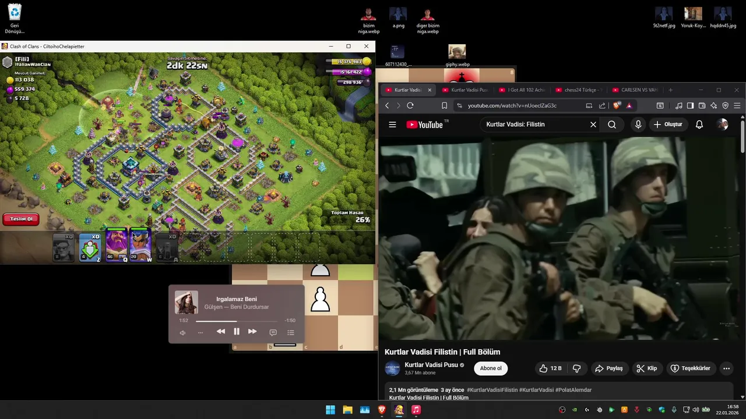Clear the YouTube search text
Screen dimensions: 746x419
[x=593, y=125]
